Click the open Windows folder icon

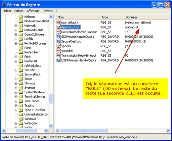click(x=21, y=119)
